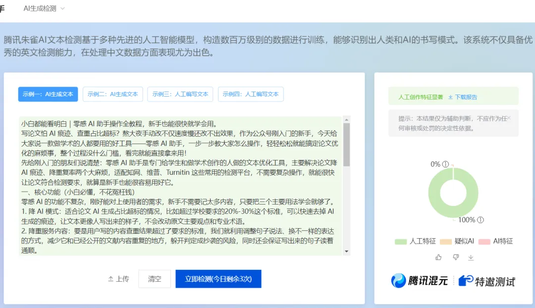The width and height of the screenshot is (535, 308).
Task: Click the info icon next to 0%
Action: [x=445, y=164]
